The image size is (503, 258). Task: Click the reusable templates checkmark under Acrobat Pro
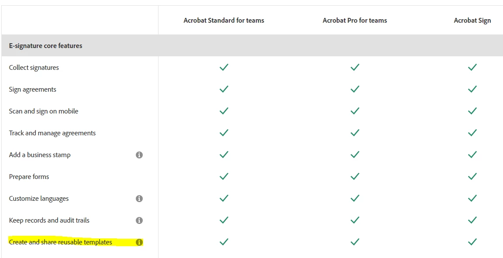tap(355, 242)
